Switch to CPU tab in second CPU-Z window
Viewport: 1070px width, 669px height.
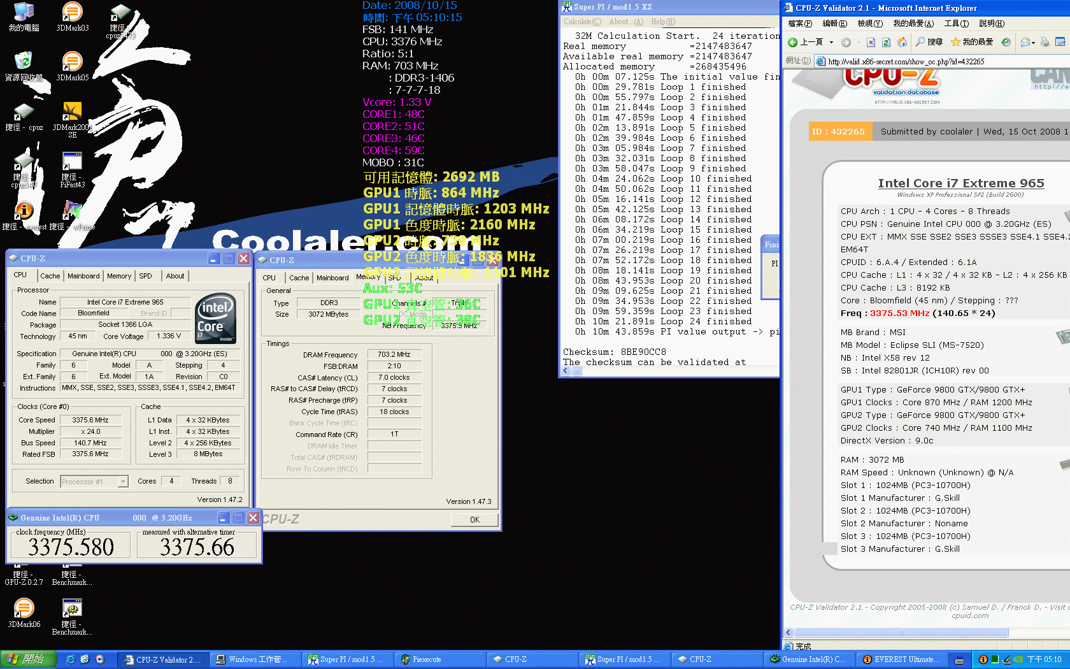coord(269,278)
